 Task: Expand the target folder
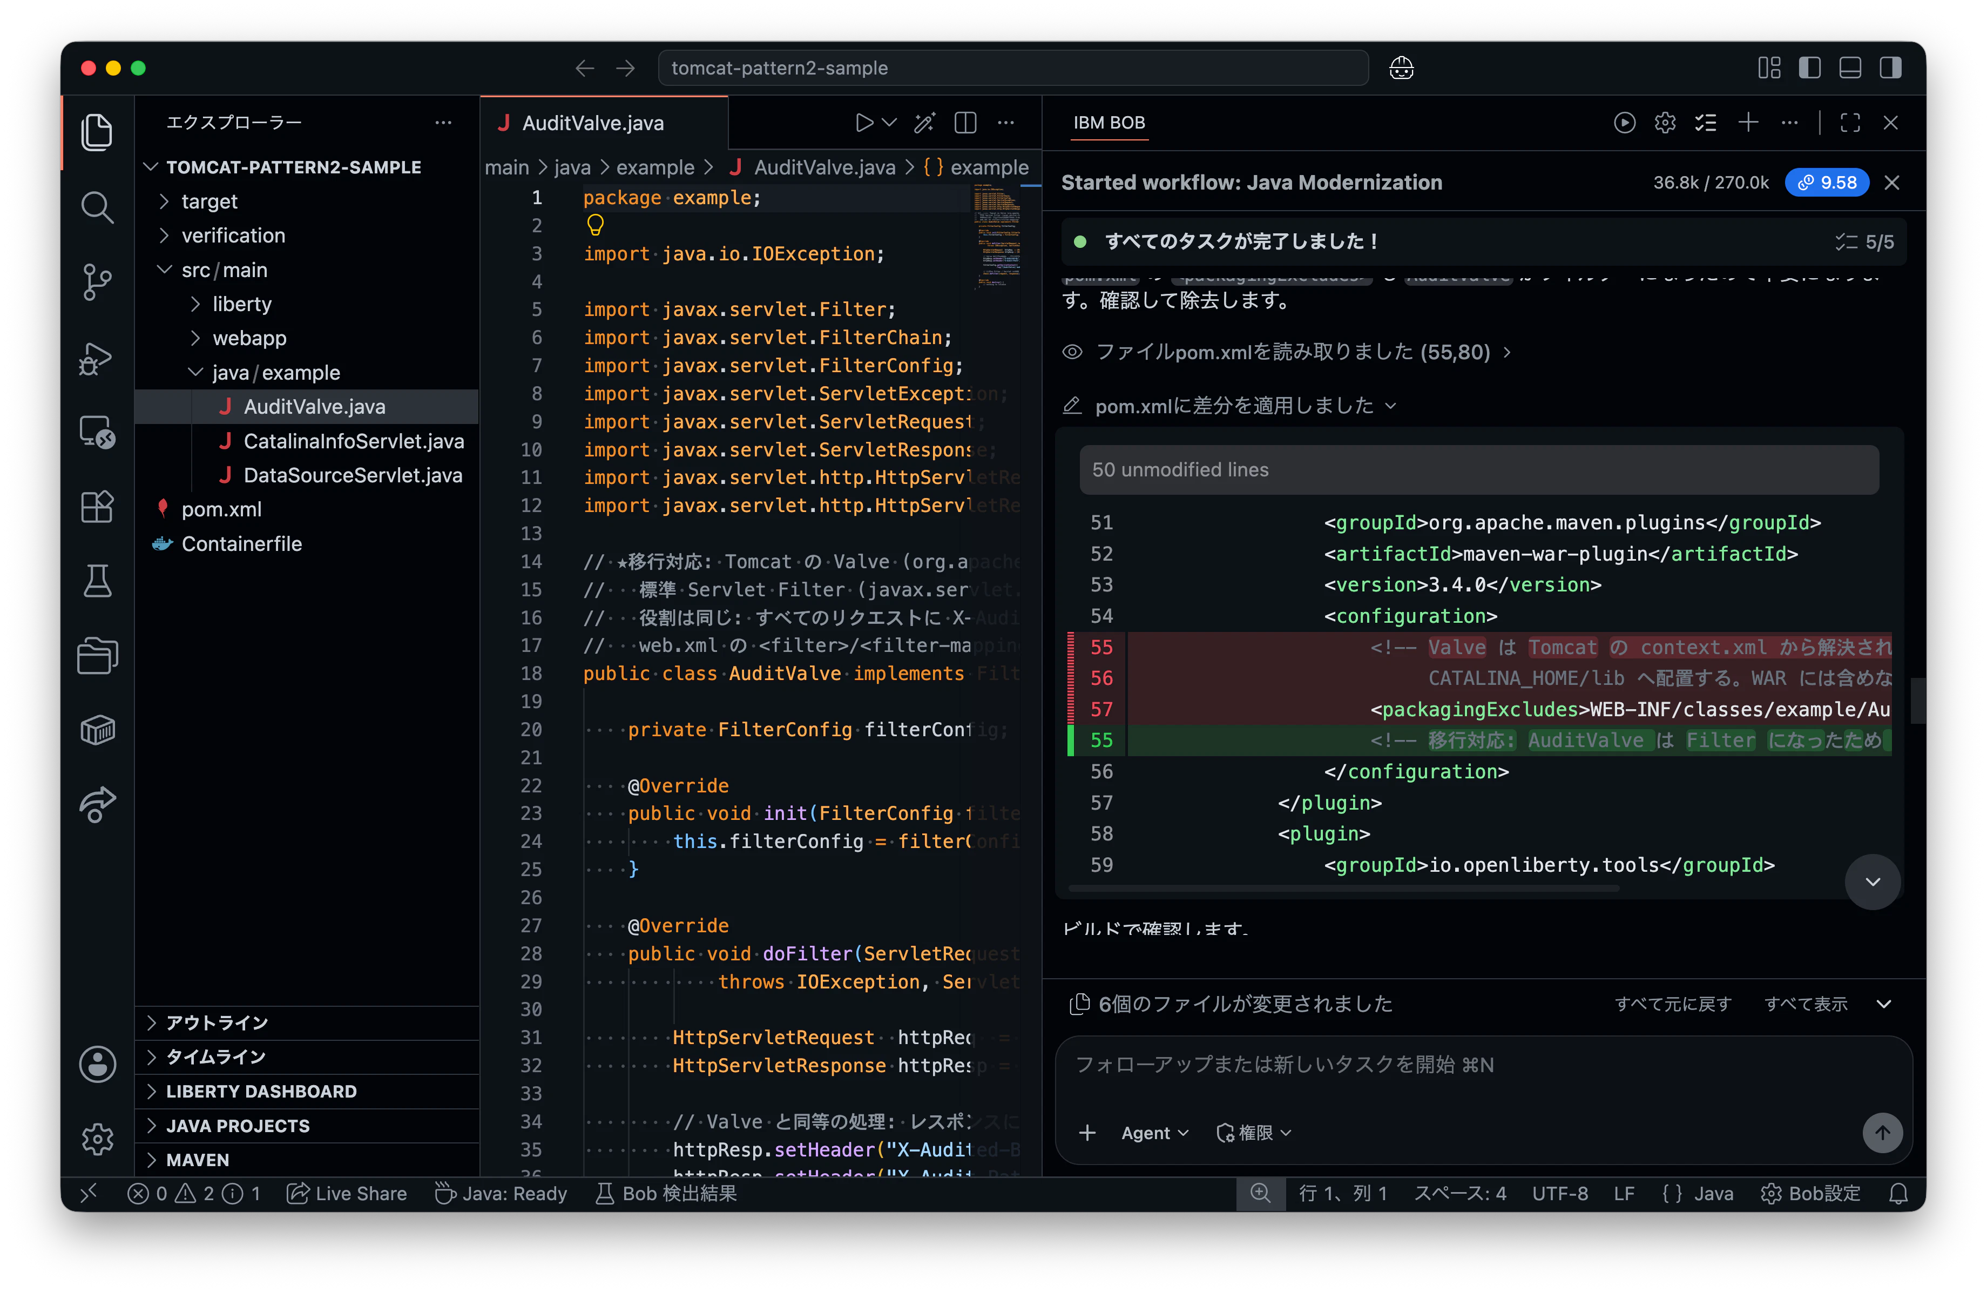click(x=306, y=201)
